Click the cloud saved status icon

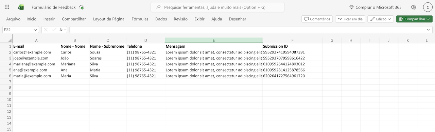[81, 7]
